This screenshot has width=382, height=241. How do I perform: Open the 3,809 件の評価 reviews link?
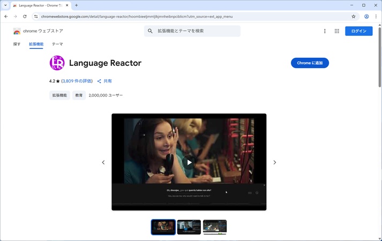77,81
